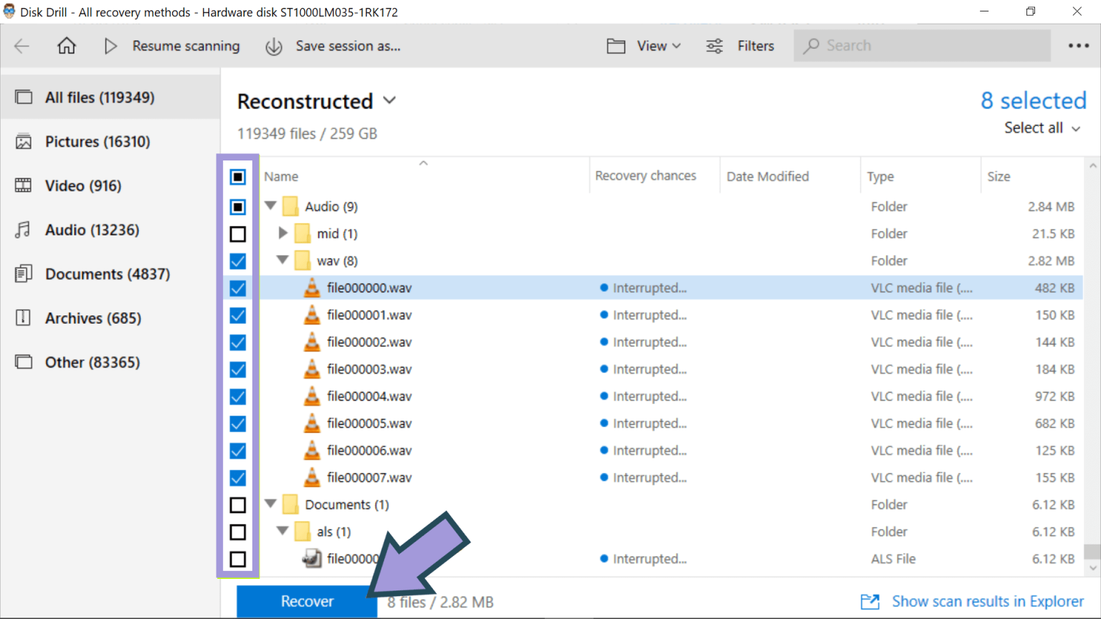Click the Filters icon in the toolbar
Screen dimensions: 1101x619
click(714, 45)
